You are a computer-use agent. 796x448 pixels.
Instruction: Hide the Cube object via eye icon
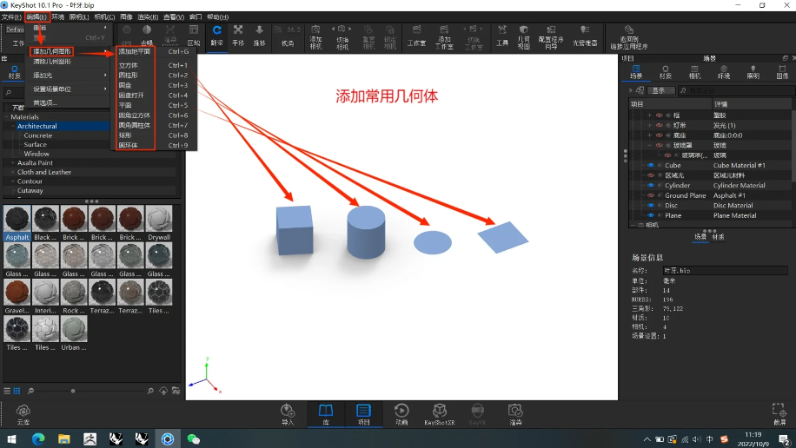(651, 165)
